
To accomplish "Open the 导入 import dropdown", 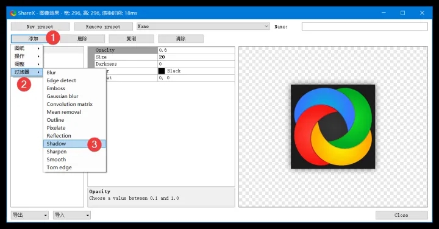I will tap(72, 215).
